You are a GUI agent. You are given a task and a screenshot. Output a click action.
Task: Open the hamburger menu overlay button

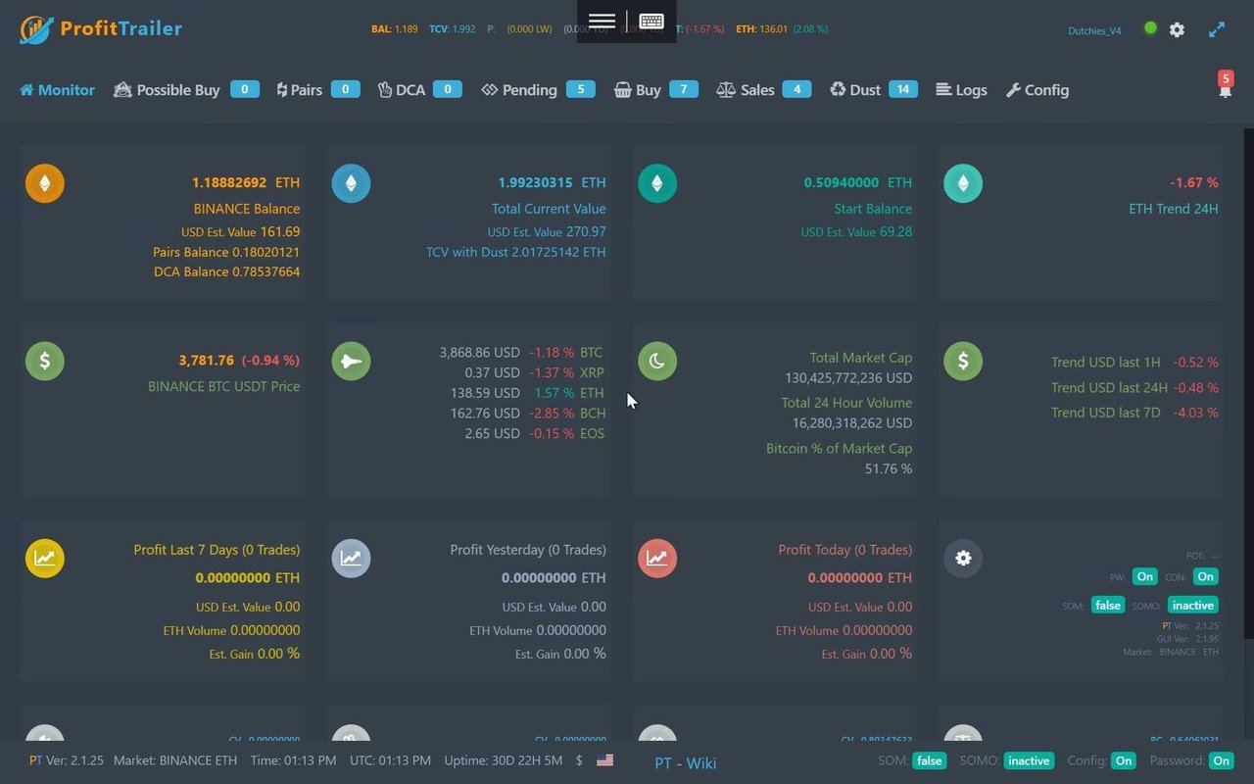602,21
